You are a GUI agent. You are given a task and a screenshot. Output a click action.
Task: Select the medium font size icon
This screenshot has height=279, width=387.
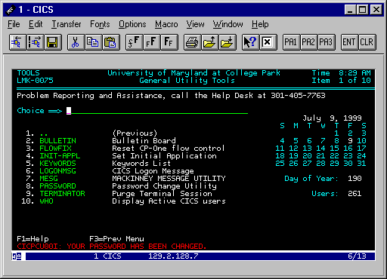152,42
